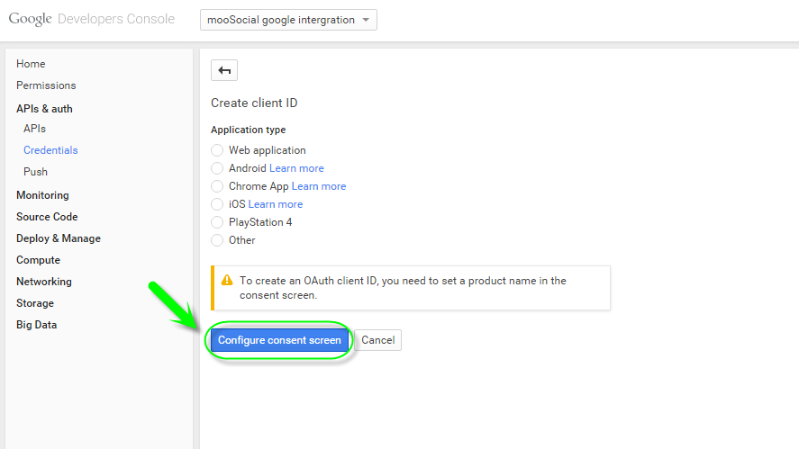This screenshot has height=449, width=799.
Task: Open Credentials in the sidebar
Action: click(50, 150)
